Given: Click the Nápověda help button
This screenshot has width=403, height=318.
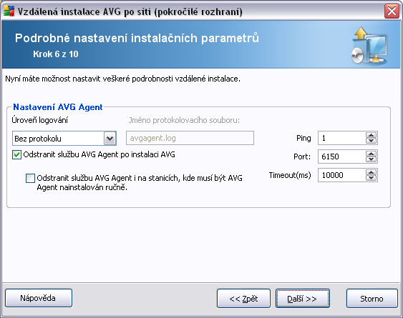Looking at the screenshot, I should (39, 298).
